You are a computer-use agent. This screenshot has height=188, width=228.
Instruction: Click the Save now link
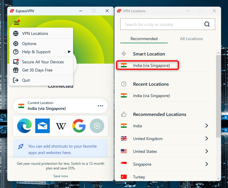tap(61, 176)
